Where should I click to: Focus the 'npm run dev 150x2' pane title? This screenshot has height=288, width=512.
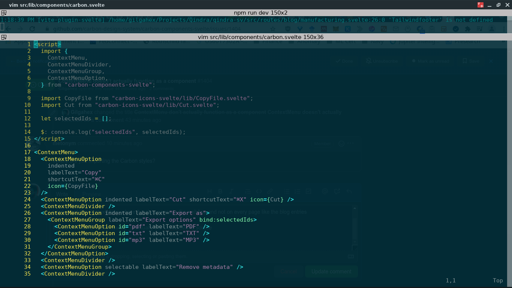(x=261, y=13)
